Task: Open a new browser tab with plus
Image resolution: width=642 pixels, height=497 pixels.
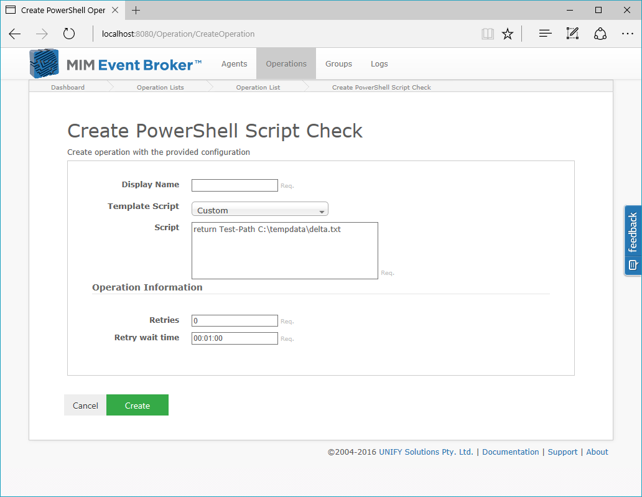Action: click(136, 10)
